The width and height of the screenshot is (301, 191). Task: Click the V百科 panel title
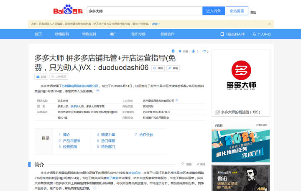coord(219,125)
